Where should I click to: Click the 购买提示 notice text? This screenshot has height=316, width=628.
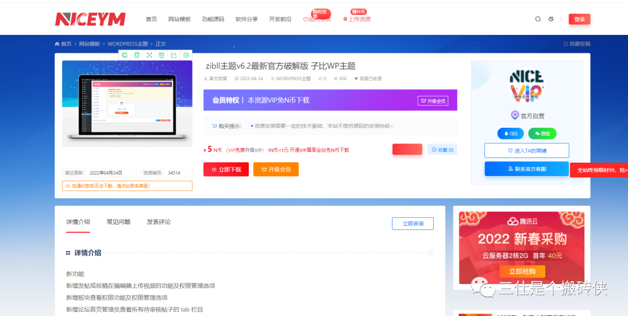(302, 126)
